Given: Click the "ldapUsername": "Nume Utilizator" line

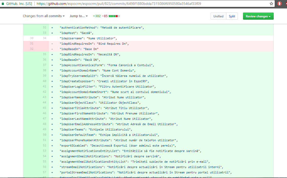Looking at the screenshot, I should pos(88,38).
